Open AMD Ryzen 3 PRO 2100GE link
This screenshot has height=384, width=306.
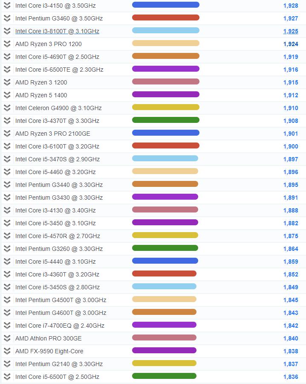tap(53, 134)
